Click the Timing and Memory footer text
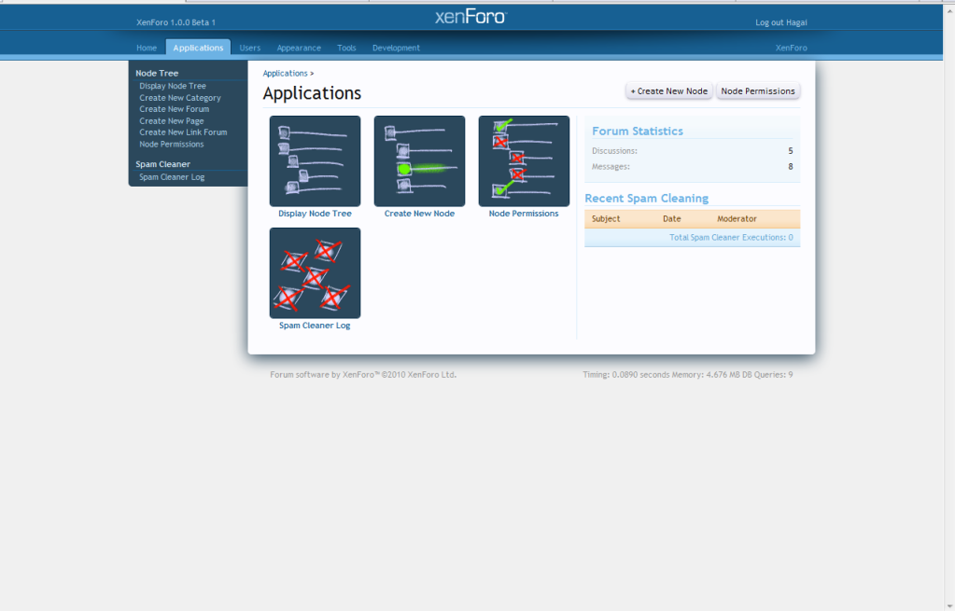Image resolution: width=955 pixels, height=611 pixels. click(688, 375)
